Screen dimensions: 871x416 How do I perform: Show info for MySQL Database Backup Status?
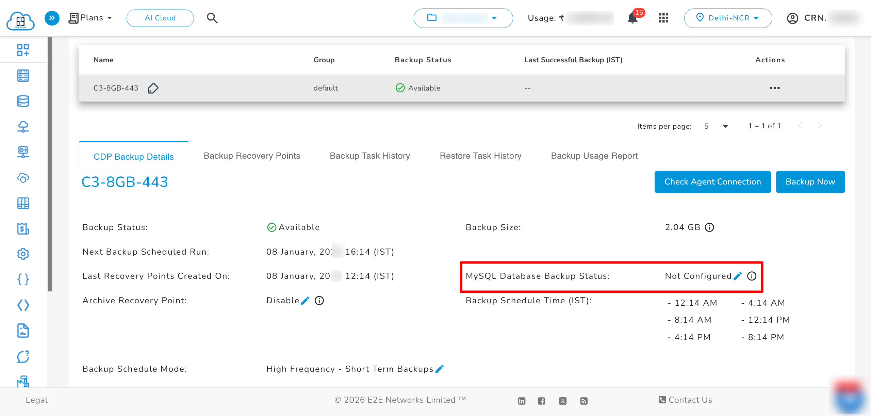point(752,276)
